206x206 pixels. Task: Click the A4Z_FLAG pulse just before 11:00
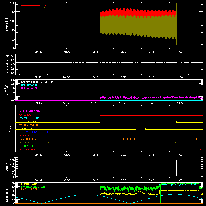point(176,142)
